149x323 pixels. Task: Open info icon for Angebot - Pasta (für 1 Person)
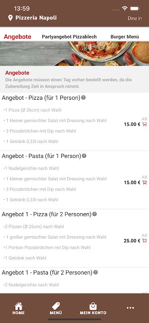click(84, 156)
